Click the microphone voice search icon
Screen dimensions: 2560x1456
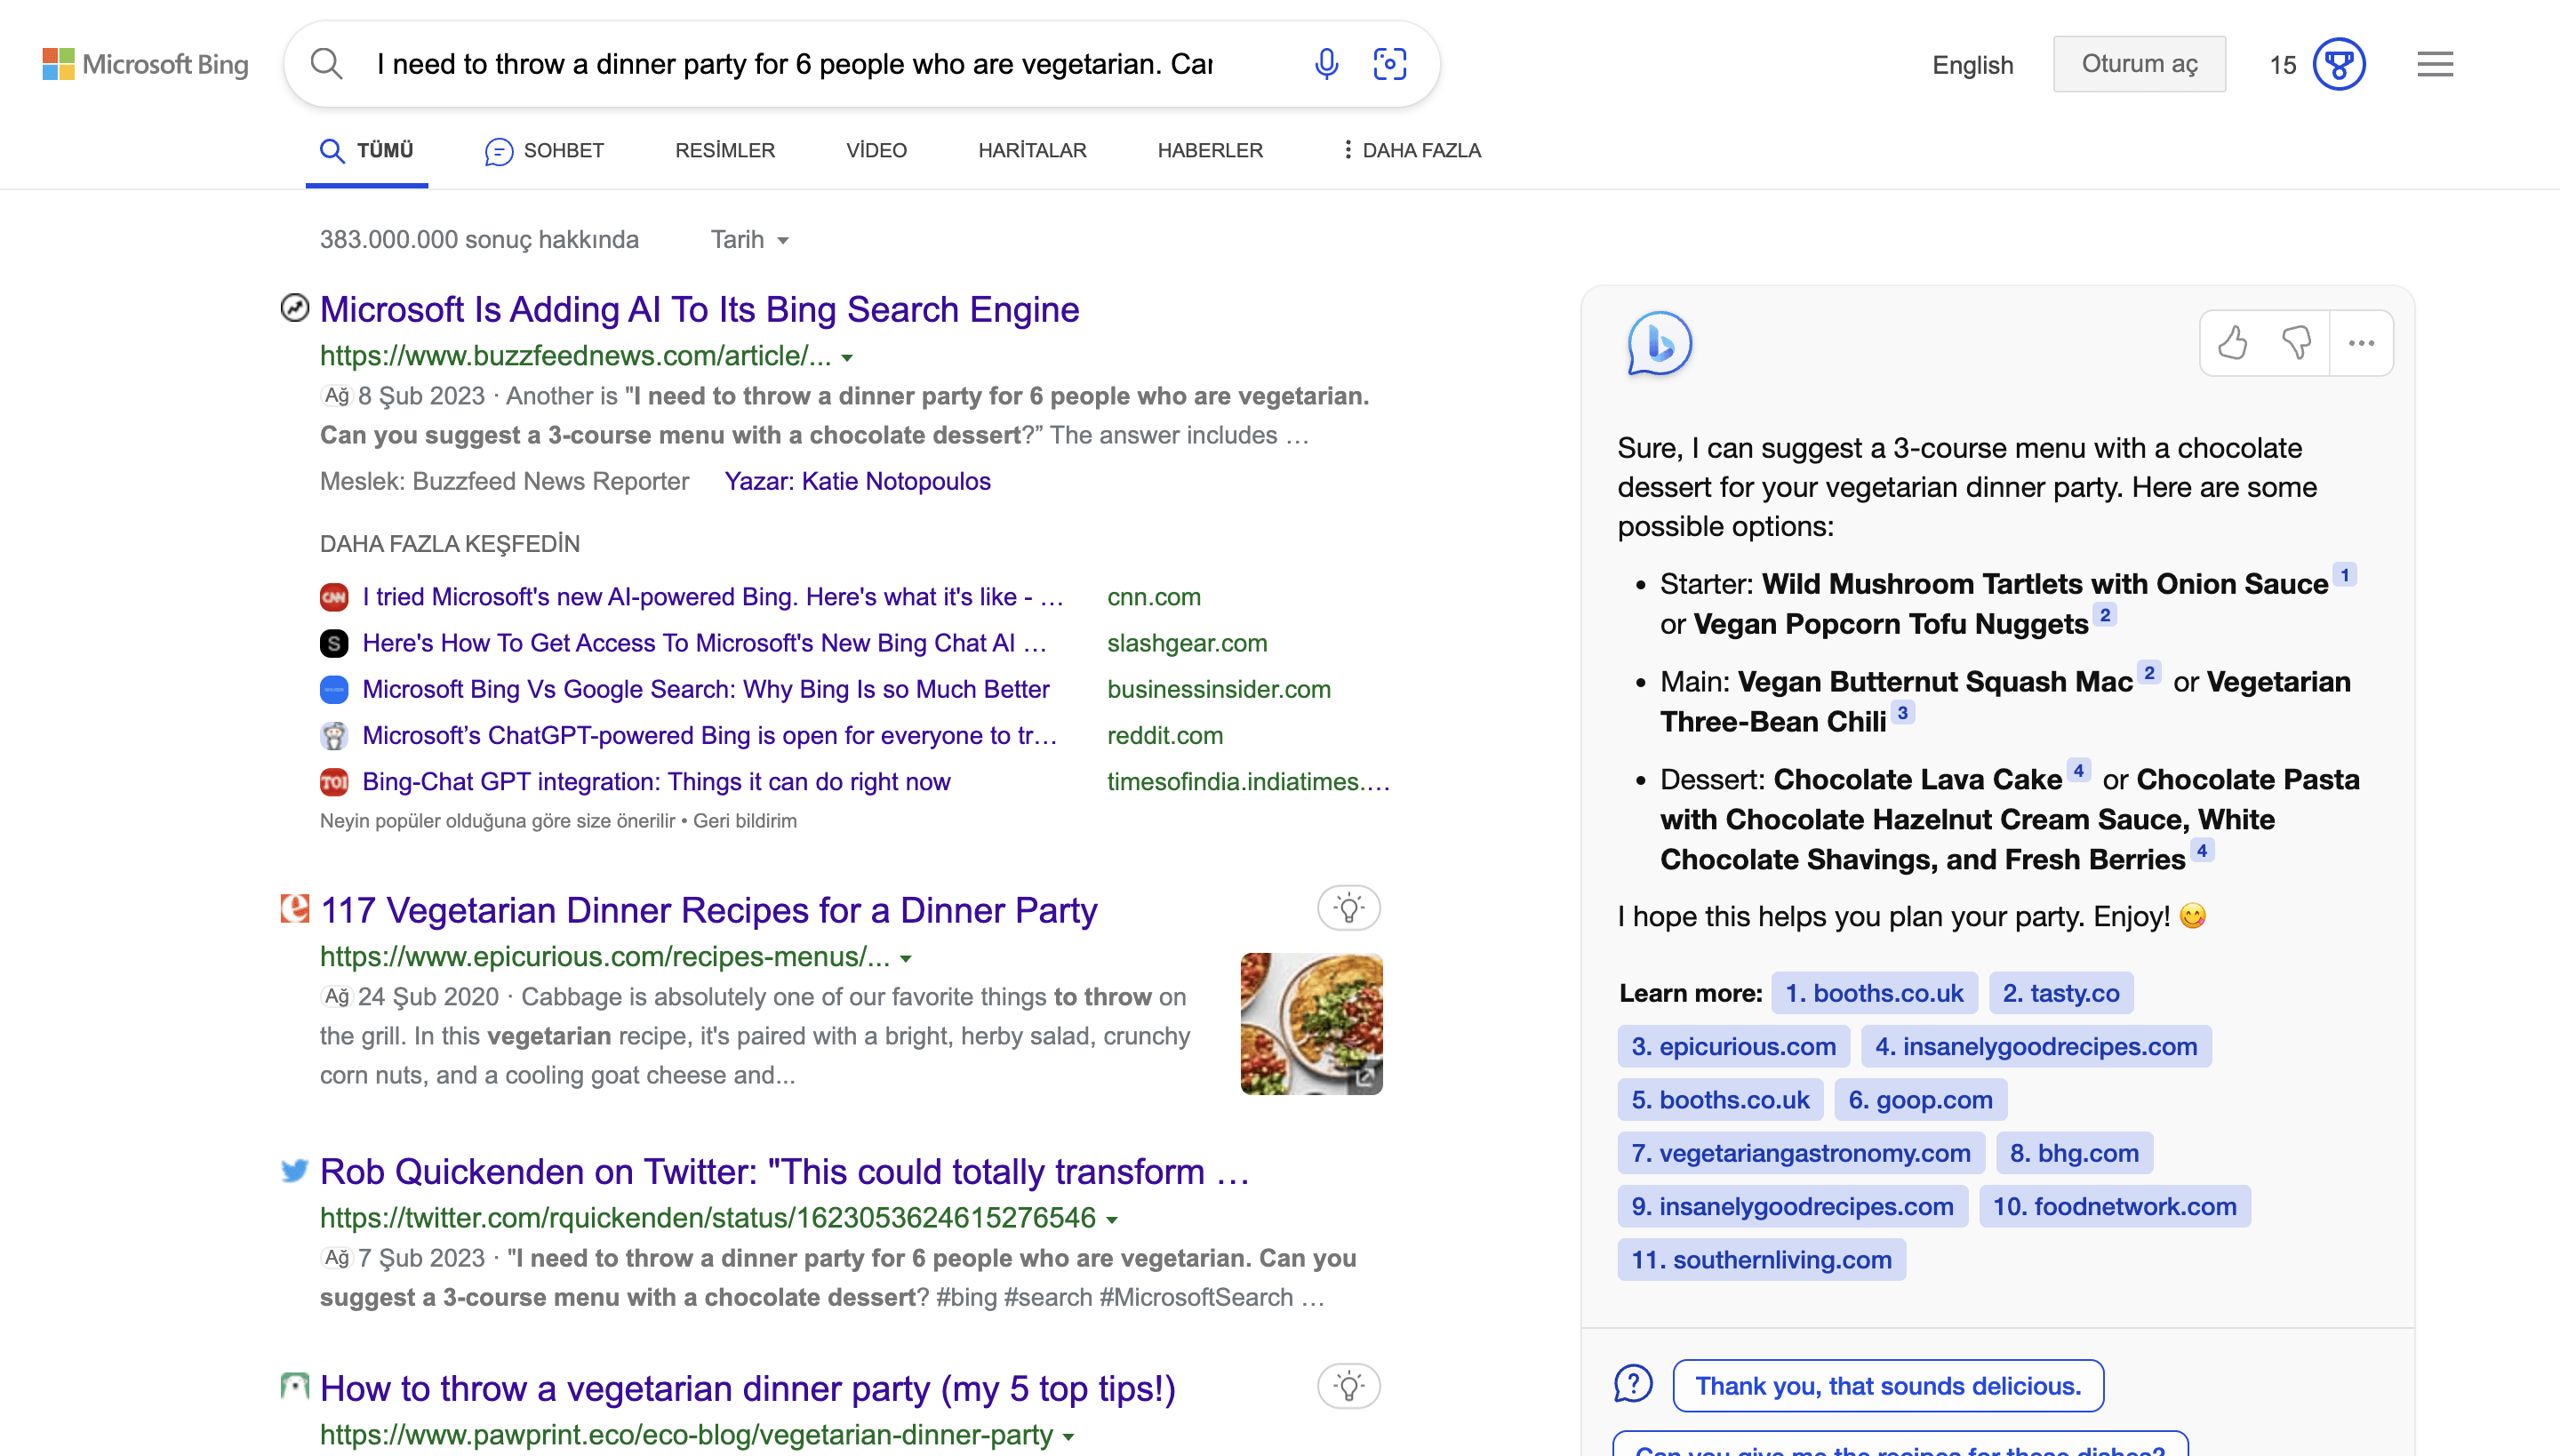1326,64
